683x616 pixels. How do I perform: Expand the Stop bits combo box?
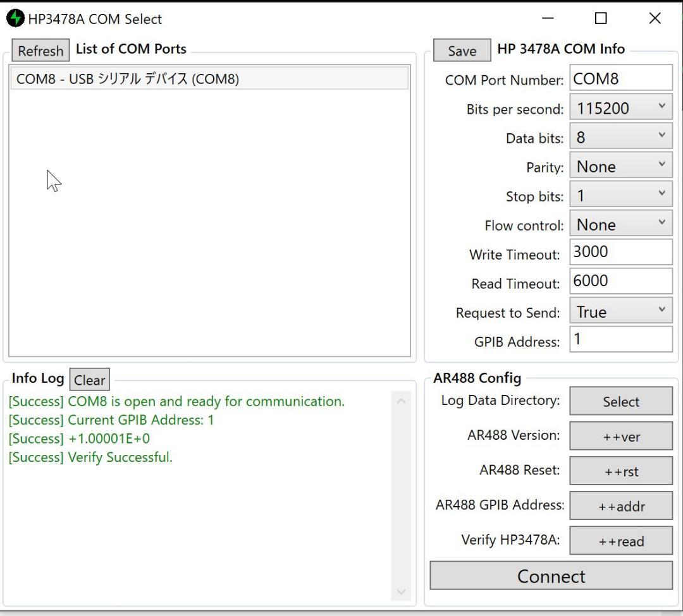point(620,195)
